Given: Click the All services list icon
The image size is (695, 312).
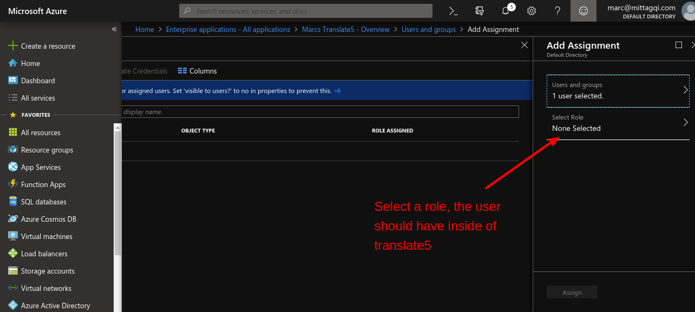Looking at the screenshot, I should click(x=13, y=98).
